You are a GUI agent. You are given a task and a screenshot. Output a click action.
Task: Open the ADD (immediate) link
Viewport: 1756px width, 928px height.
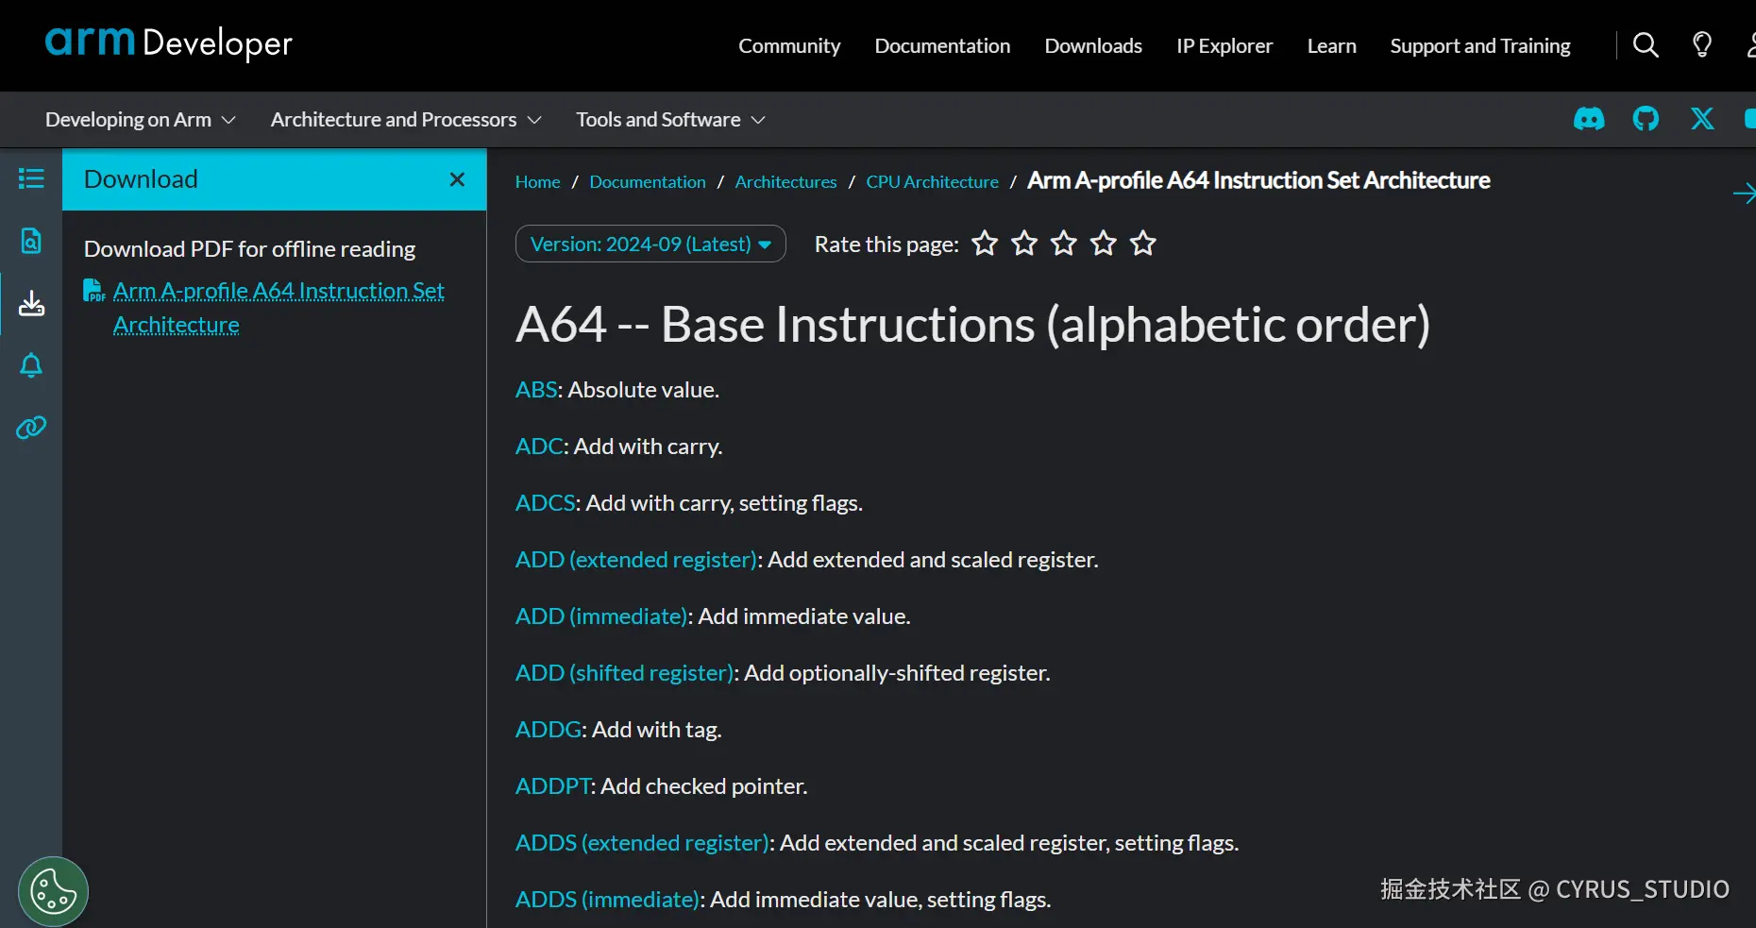[601, 616]
